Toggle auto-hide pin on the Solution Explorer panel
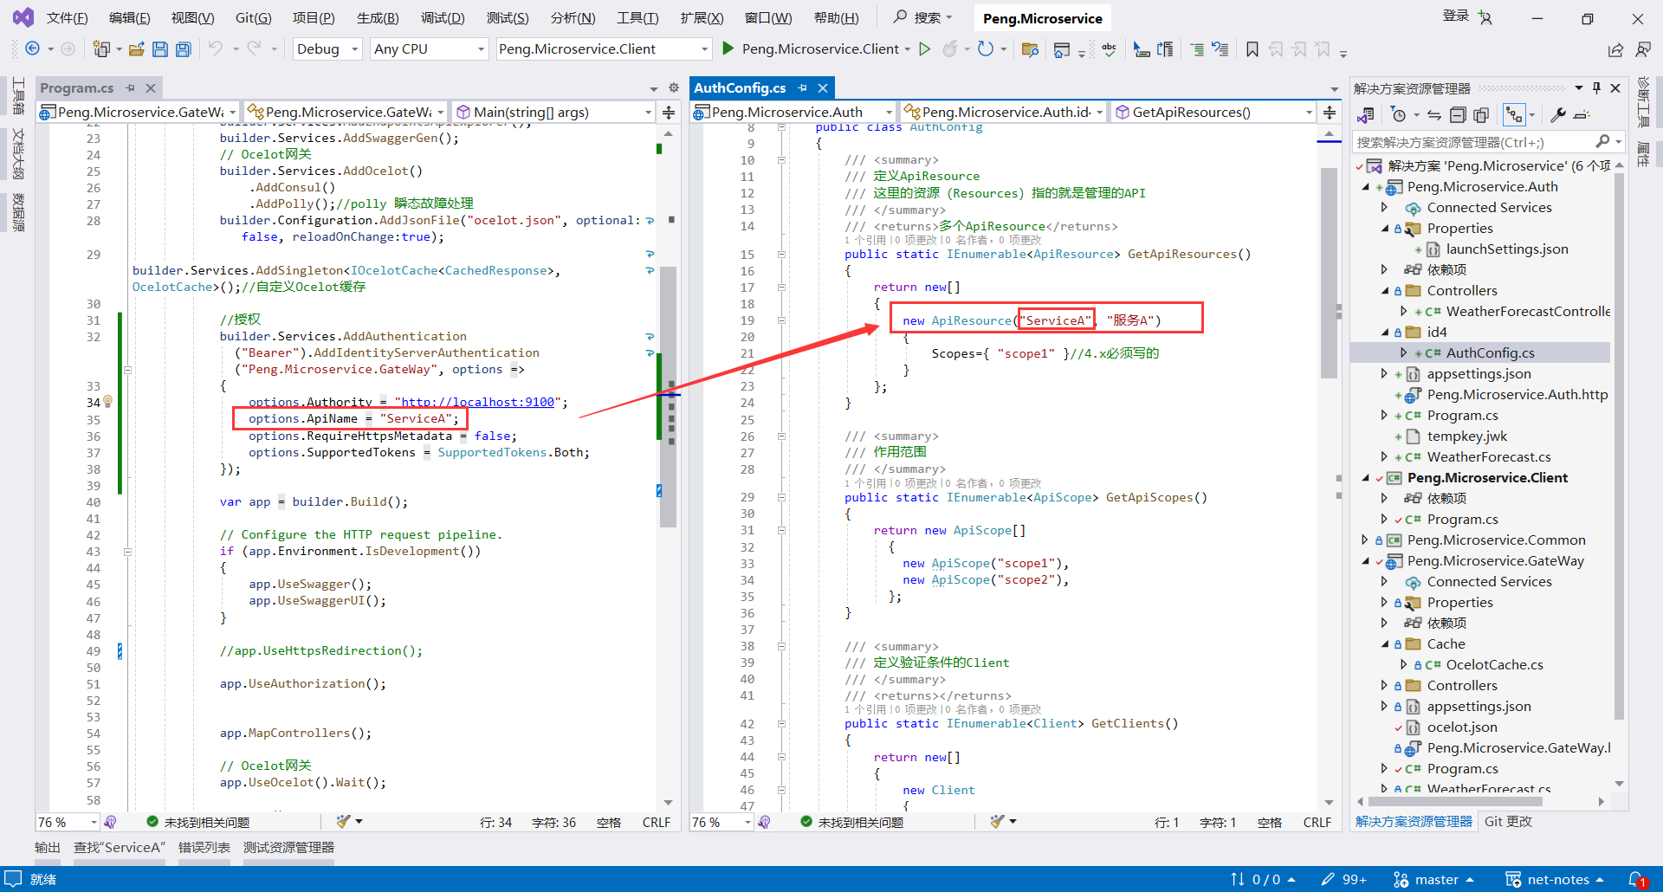Viewport: 1663px width, 892px height. (1596, 88)
